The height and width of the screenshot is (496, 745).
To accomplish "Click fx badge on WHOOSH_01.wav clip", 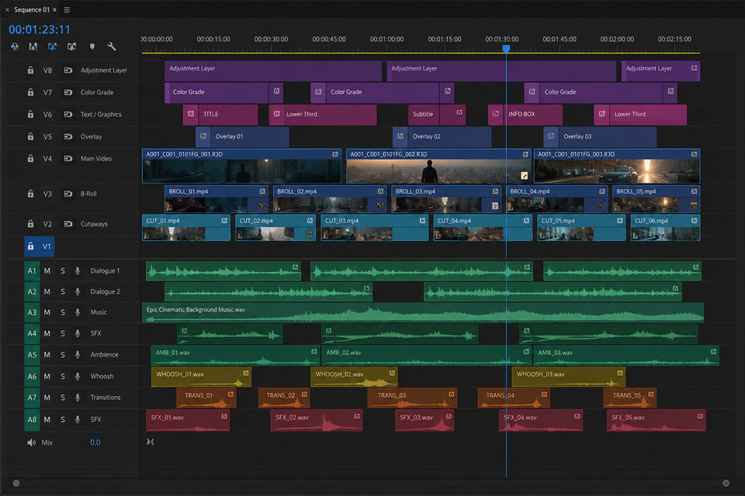I will pyautogui.click(x=246, y=373).
